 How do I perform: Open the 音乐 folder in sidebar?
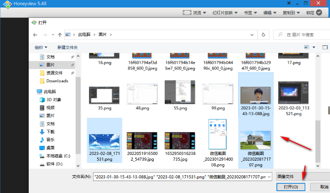click(50, 139)
